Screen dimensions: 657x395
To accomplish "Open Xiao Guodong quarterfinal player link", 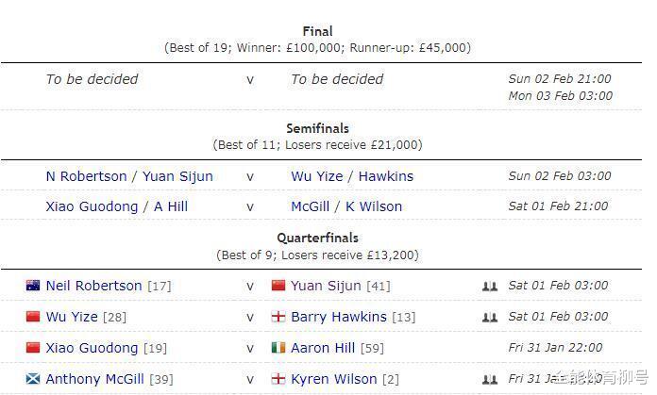I will pos(92,348).
